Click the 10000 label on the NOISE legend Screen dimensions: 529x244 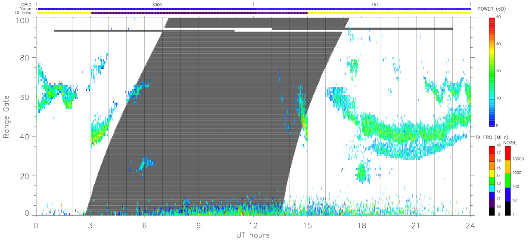click(518, 159)
